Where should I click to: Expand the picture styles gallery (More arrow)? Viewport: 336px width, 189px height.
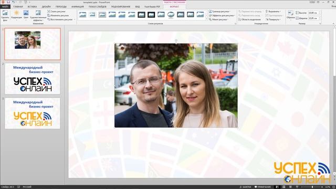pyautogui.click(x=206, y=19)
